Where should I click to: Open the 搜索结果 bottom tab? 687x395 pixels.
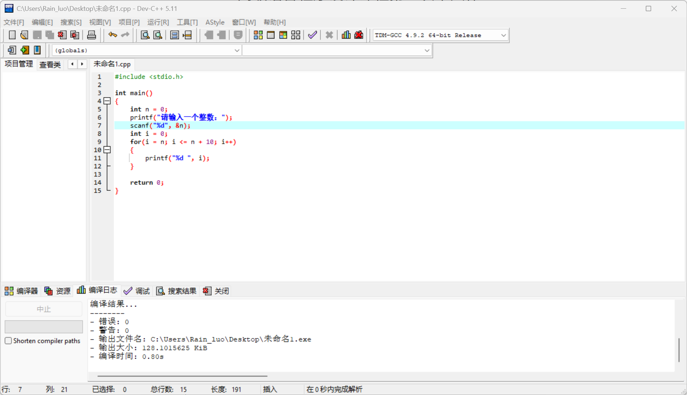point(176,291)
